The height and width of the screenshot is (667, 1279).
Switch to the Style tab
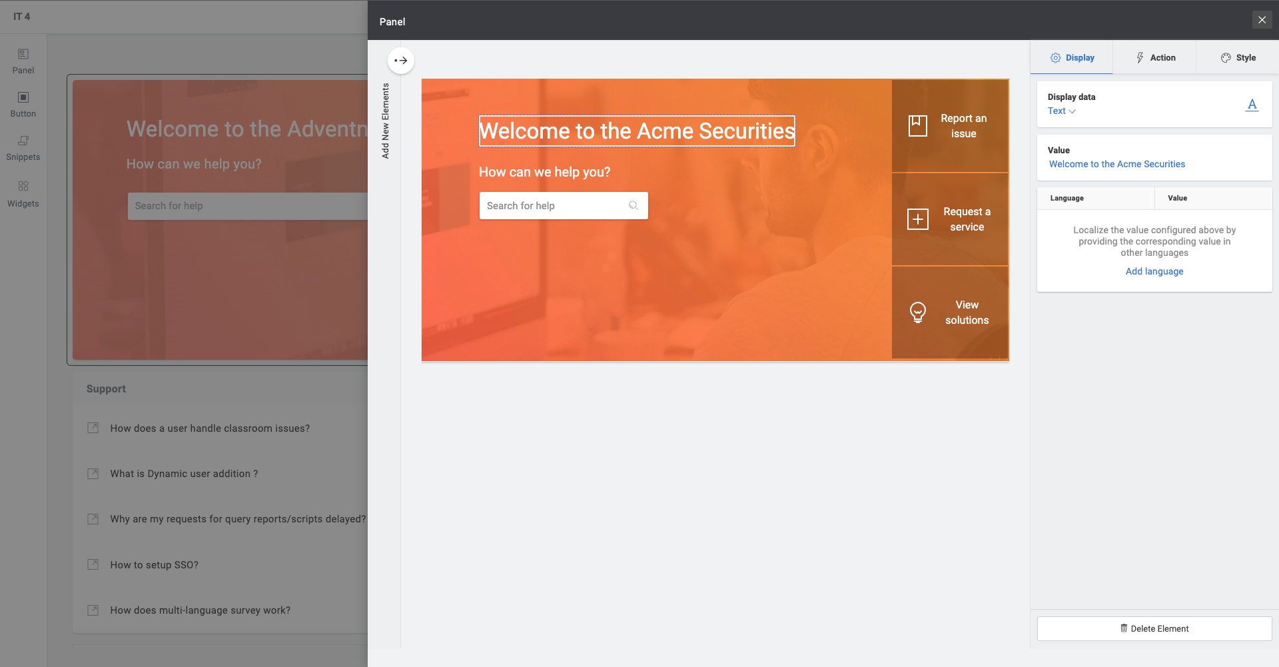tap(1238, 58)
